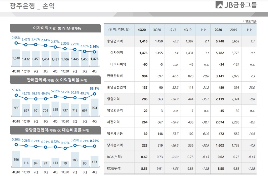Toggle the 2020 yearly column highlight
This screenshot has width=268, height=178.
coord(218,30)
